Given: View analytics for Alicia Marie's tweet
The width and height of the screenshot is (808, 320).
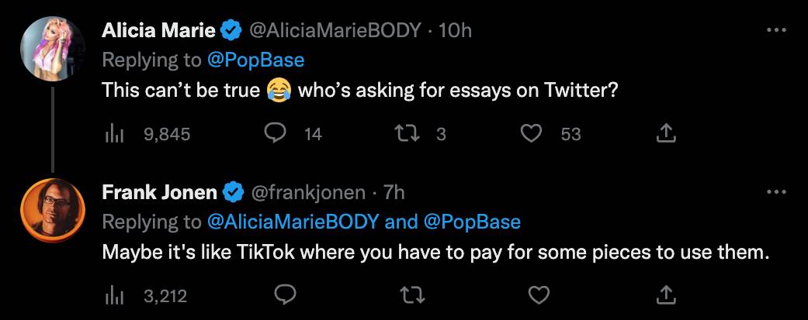Looking at the screenshot, I should (x=114, y=134).
